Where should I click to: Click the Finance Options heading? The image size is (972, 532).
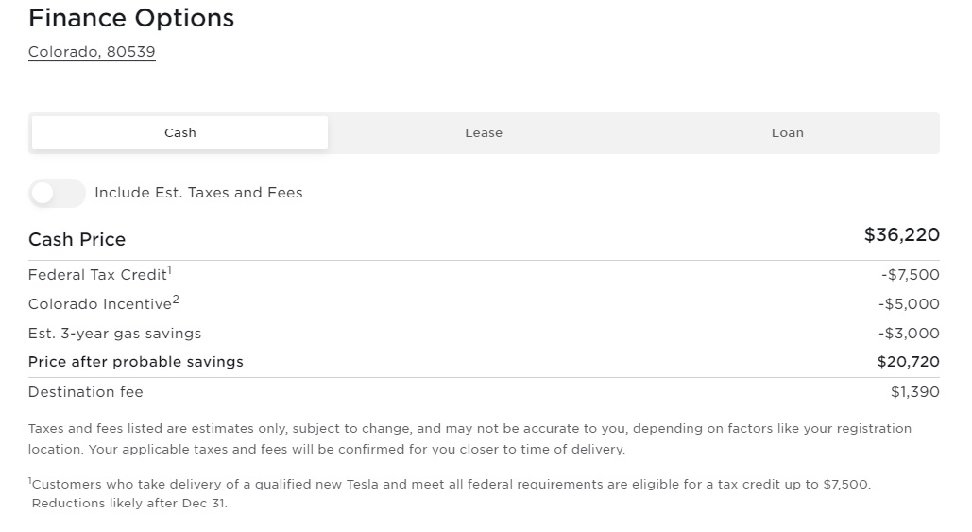(131, 18)
